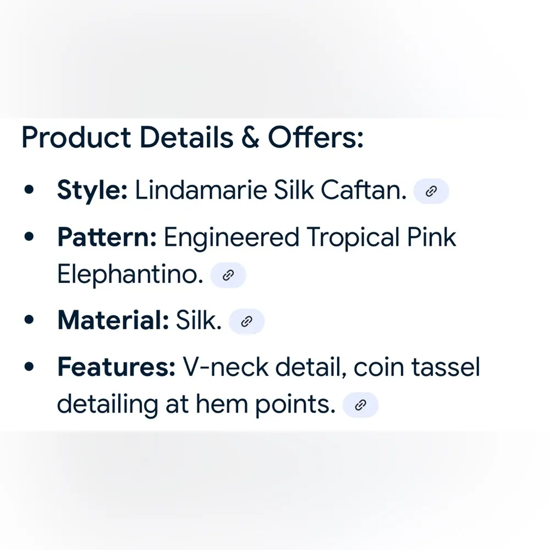Select the bold Features label

116,367
